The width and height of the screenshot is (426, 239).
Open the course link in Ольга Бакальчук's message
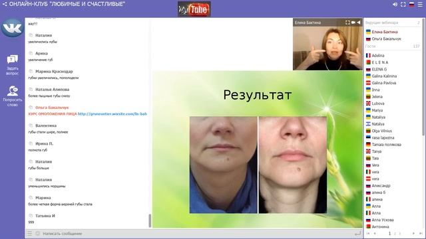pyautogui.click(x=112, y=114)
